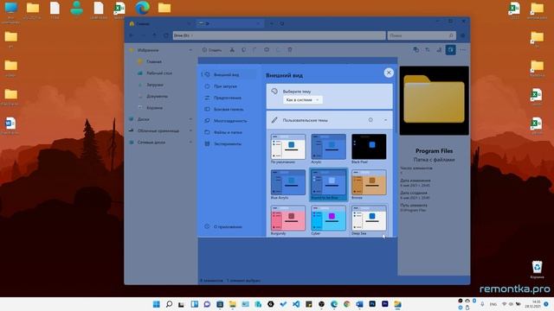Open Files settings gear icon

[463, 35]
